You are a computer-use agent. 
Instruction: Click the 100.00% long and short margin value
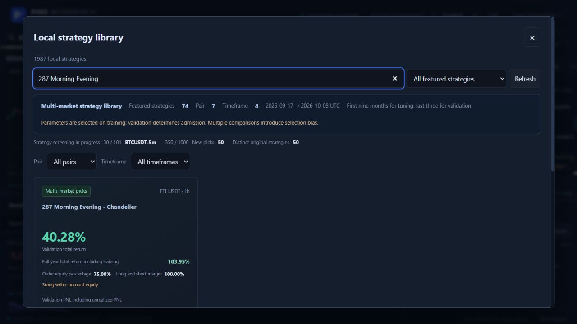[x=174, y=274]
